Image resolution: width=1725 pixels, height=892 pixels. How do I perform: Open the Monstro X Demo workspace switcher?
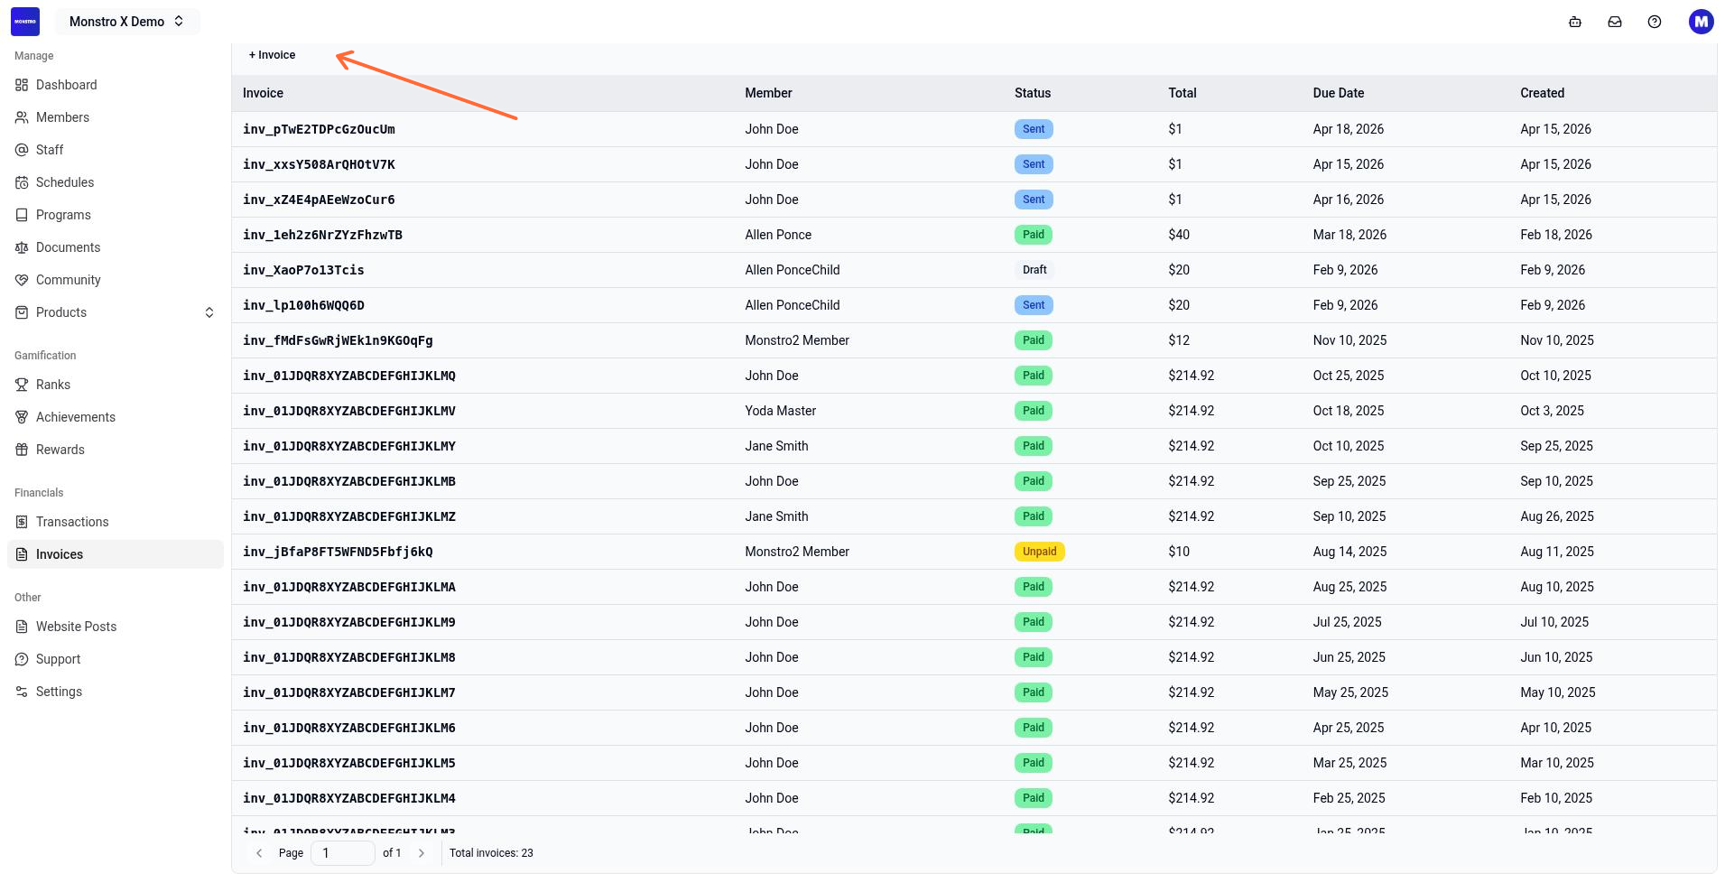pyautogui.click(x=127, y=22)
